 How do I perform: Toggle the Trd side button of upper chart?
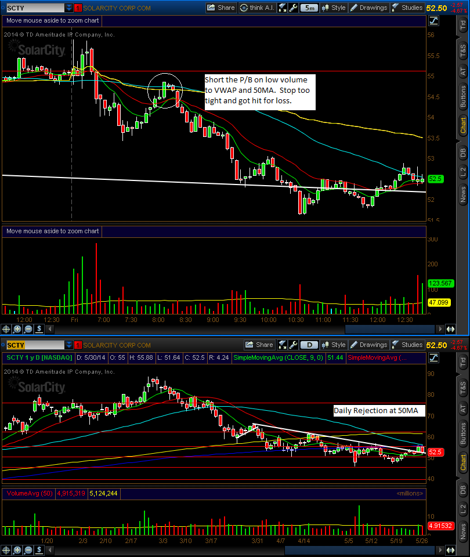pyautogui.click(x=462, y=25)
